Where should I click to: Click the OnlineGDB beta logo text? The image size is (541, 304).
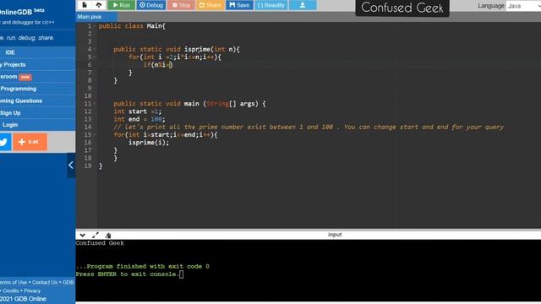[x=22, y=11]
